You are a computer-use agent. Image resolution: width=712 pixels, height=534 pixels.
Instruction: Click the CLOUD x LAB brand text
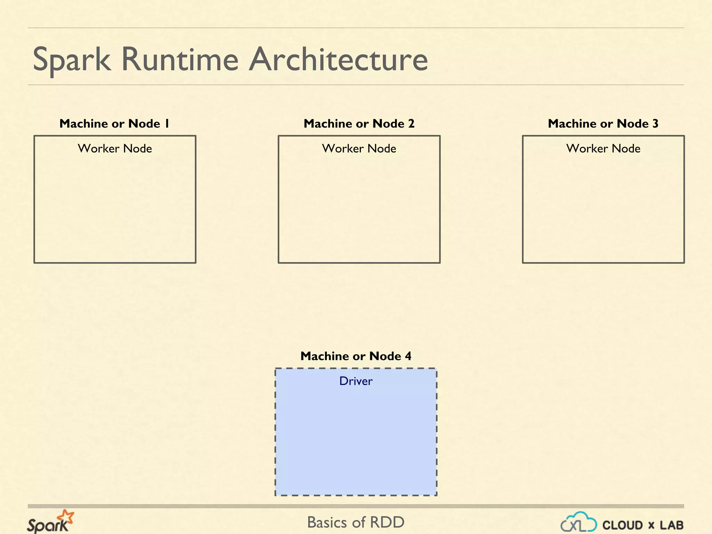(x=642, y=525)
